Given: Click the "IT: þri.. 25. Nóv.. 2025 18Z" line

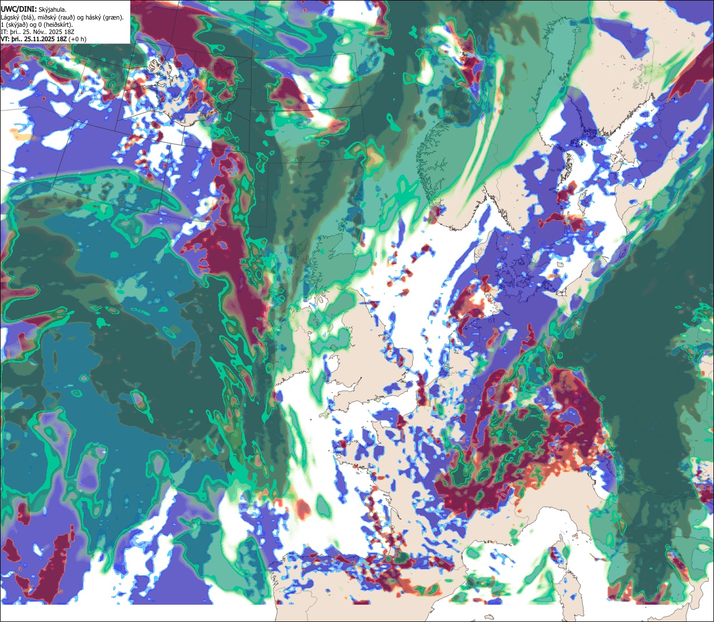Looking at the screenshot, I should [38, 32].
